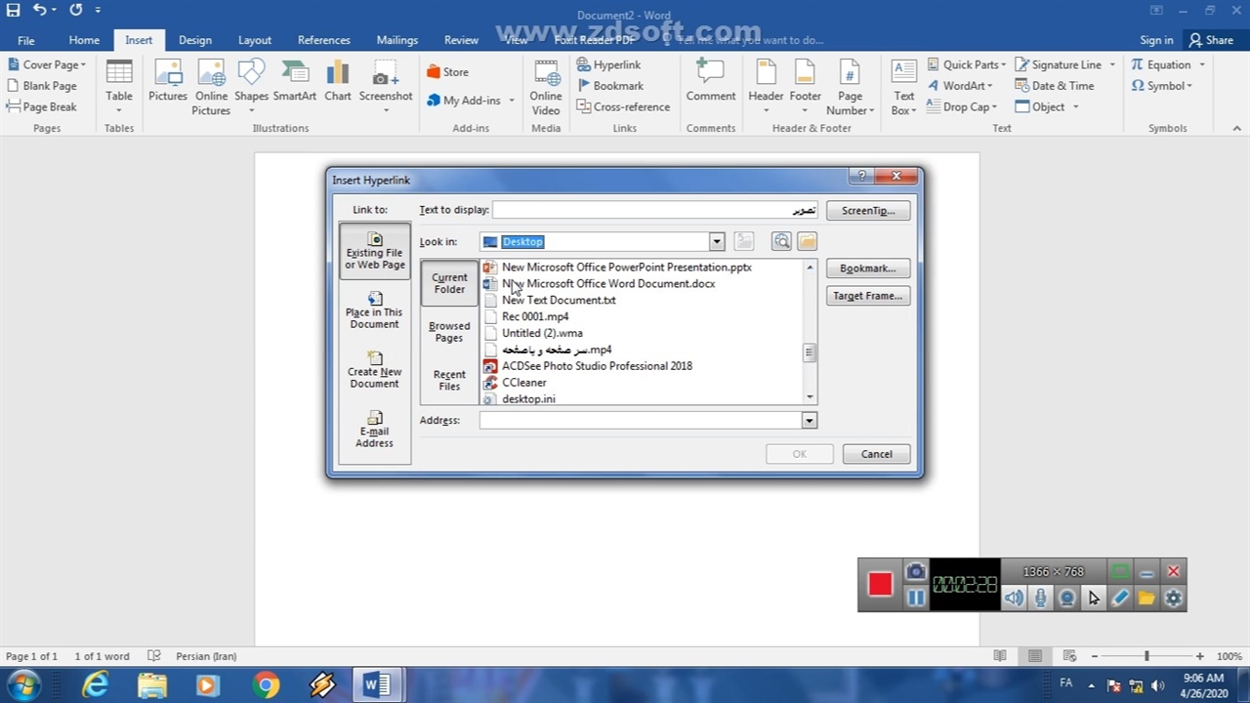1250x703 pixels.
Task: Toggle webcam capture in the recorder toolbar
Action: (1067, 599)
